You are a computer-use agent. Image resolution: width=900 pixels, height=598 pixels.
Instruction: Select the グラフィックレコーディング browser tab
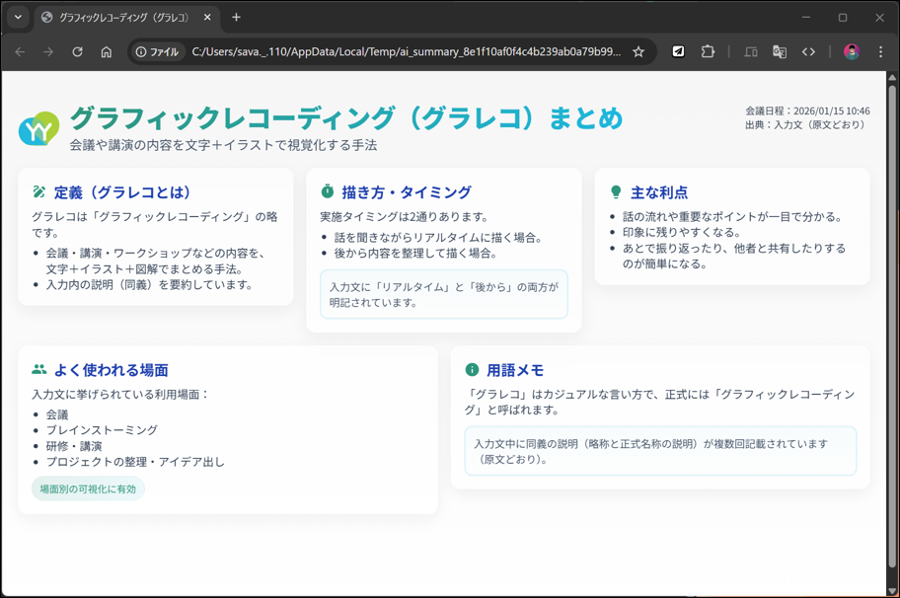coord(124,17)
